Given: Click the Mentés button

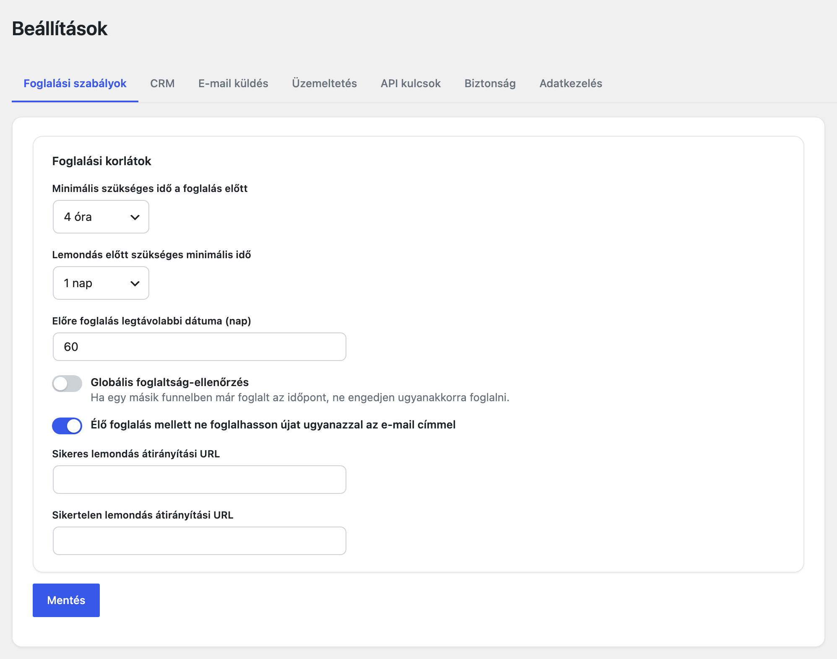Looking at the screenshot, I should tap(66, 600).
